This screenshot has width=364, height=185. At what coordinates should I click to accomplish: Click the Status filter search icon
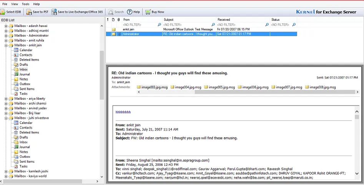[294, 25]
